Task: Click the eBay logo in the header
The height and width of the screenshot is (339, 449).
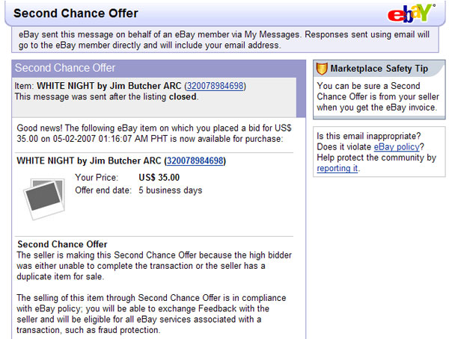Action: tap(412, 13)
